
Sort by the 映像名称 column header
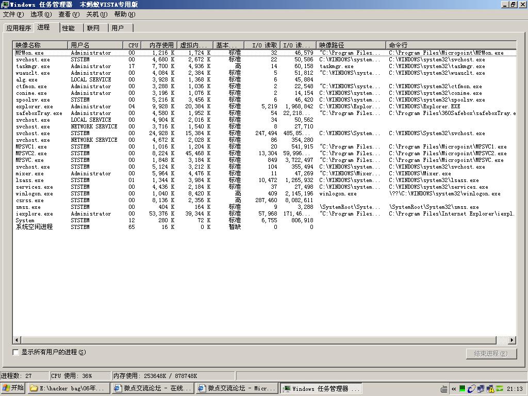coord(40,45)
